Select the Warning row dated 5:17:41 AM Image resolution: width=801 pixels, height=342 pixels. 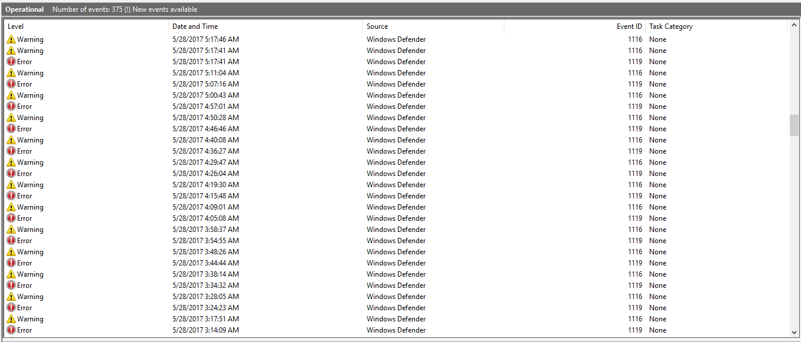click(395, 51)
